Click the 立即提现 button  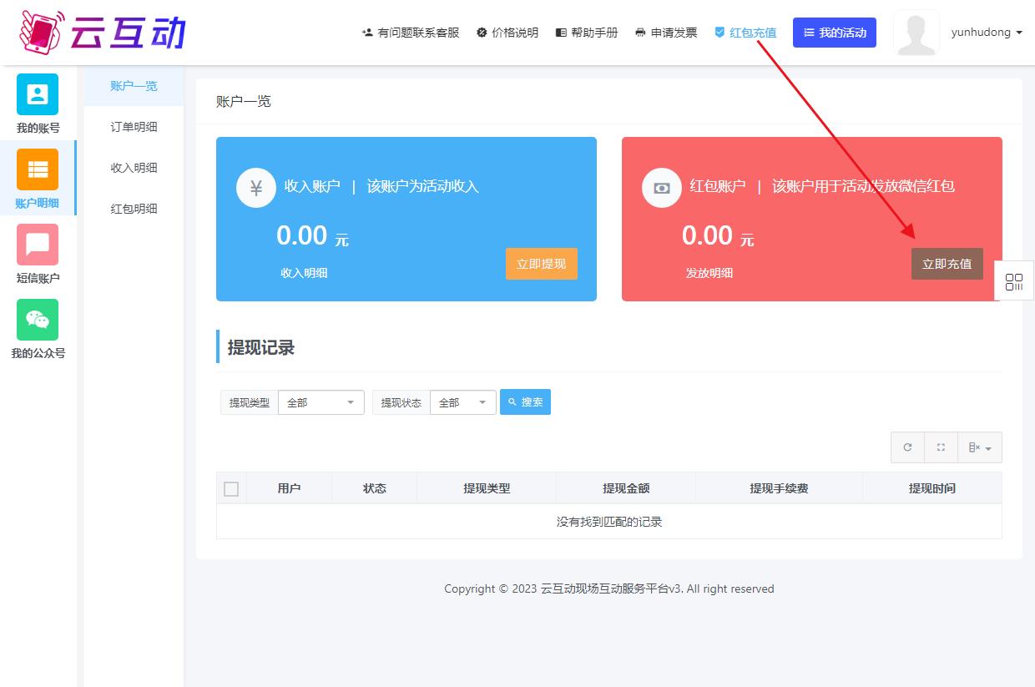point(541,264)
